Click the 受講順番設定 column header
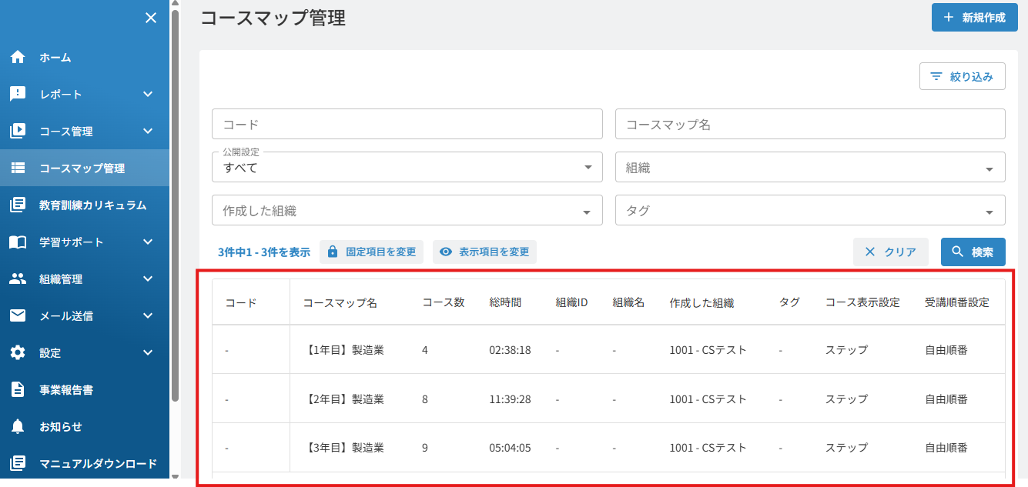The width and height of the screenshot is (1028, 487). pos(957,303)
